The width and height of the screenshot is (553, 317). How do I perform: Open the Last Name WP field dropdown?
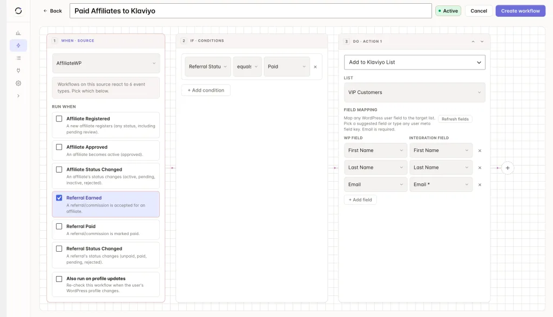(x=375, y=168)
